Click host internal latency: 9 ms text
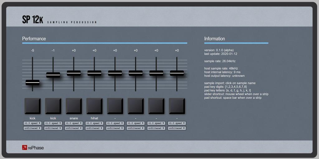Screen dimensions: 319x159 coord(222,72)
